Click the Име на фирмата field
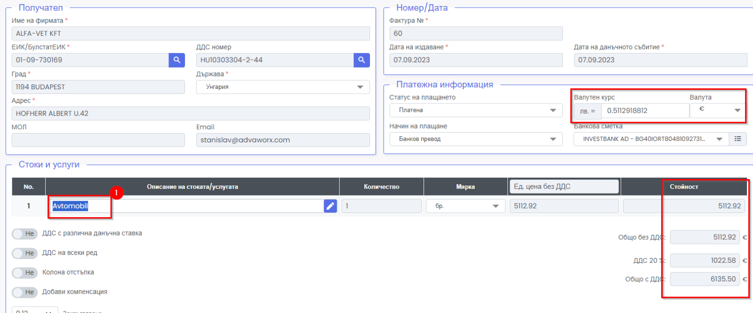 coord(190,33)
